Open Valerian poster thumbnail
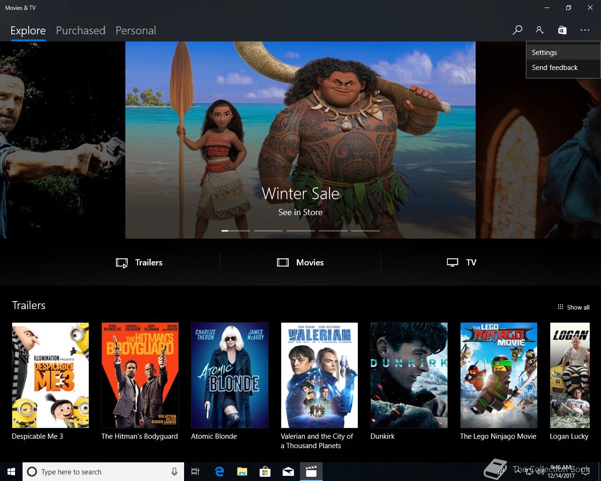This screenshot has height=481, width=601. (x=319, y=375)
